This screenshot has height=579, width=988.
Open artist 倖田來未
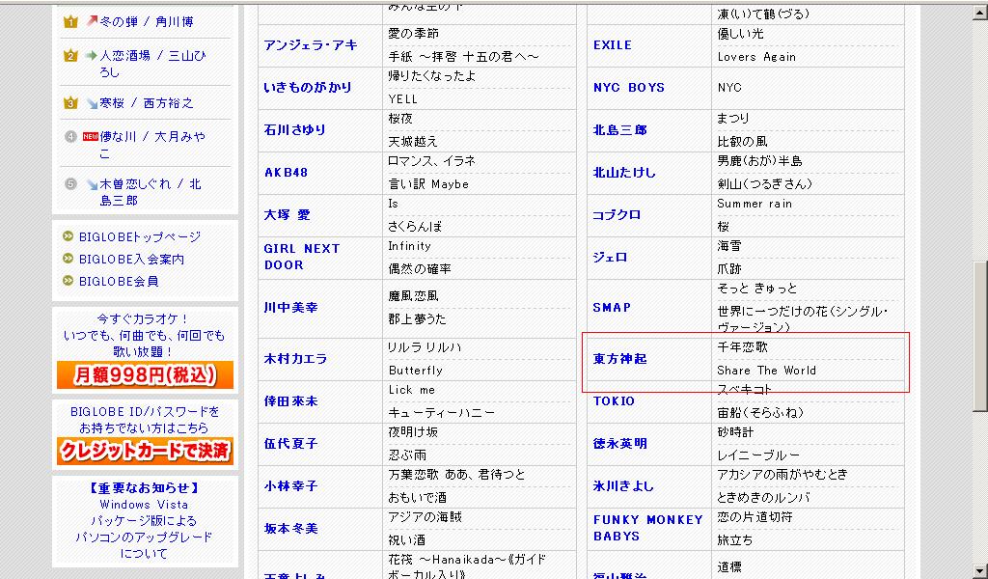click(x=290, y=401)
